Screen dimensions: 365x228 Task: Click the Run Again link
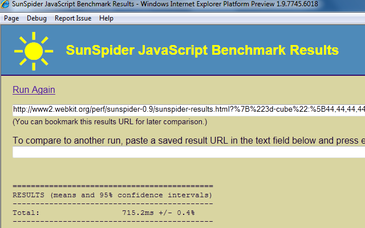(34, 89)
